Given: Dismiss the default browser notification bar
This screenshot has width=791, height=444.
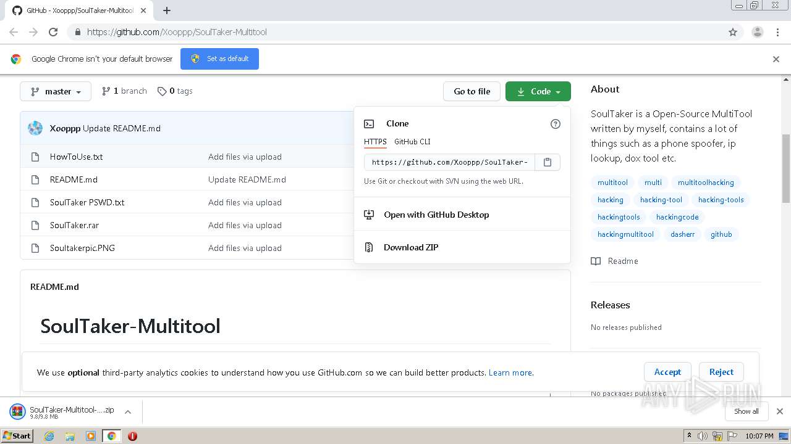Looking at the screenshot, I should [776, 59].
